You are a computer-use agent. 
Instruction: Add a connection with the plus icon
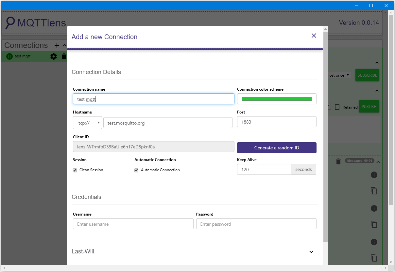[57, 45]
